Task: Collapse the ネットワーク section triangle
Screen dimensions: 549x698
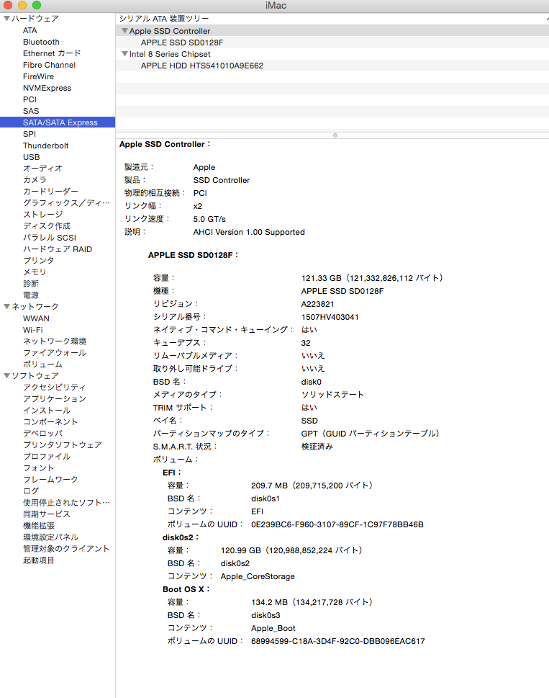Action: click(6, 307)
